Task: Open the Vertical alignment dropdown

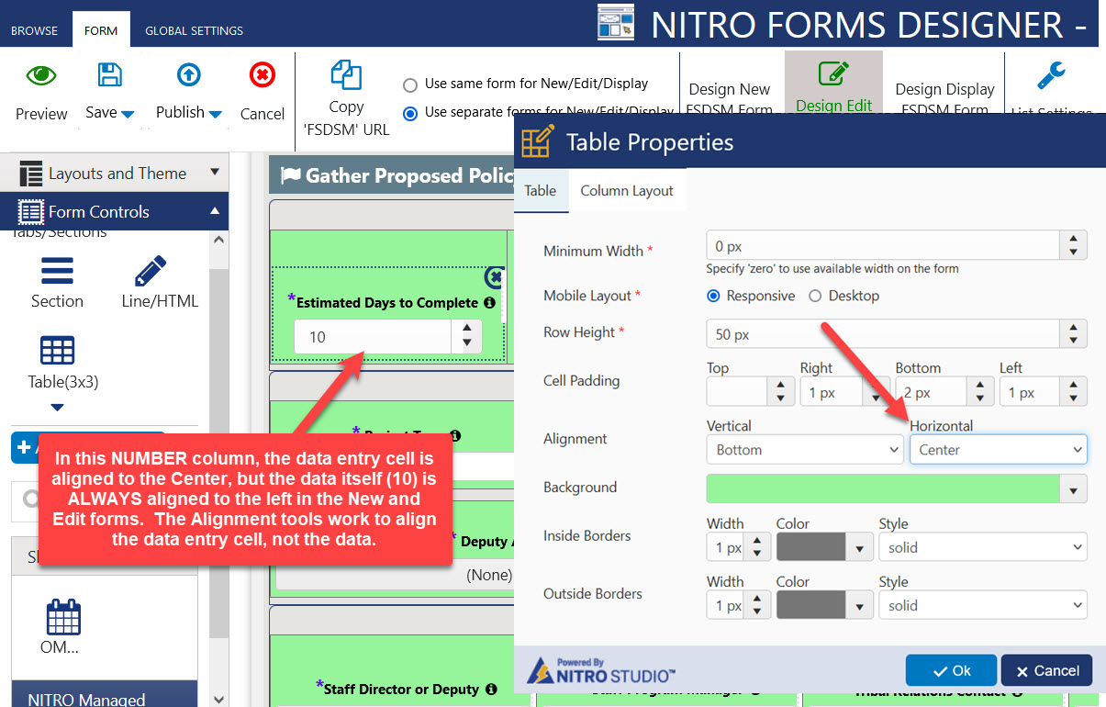Action: click(805, 450)
